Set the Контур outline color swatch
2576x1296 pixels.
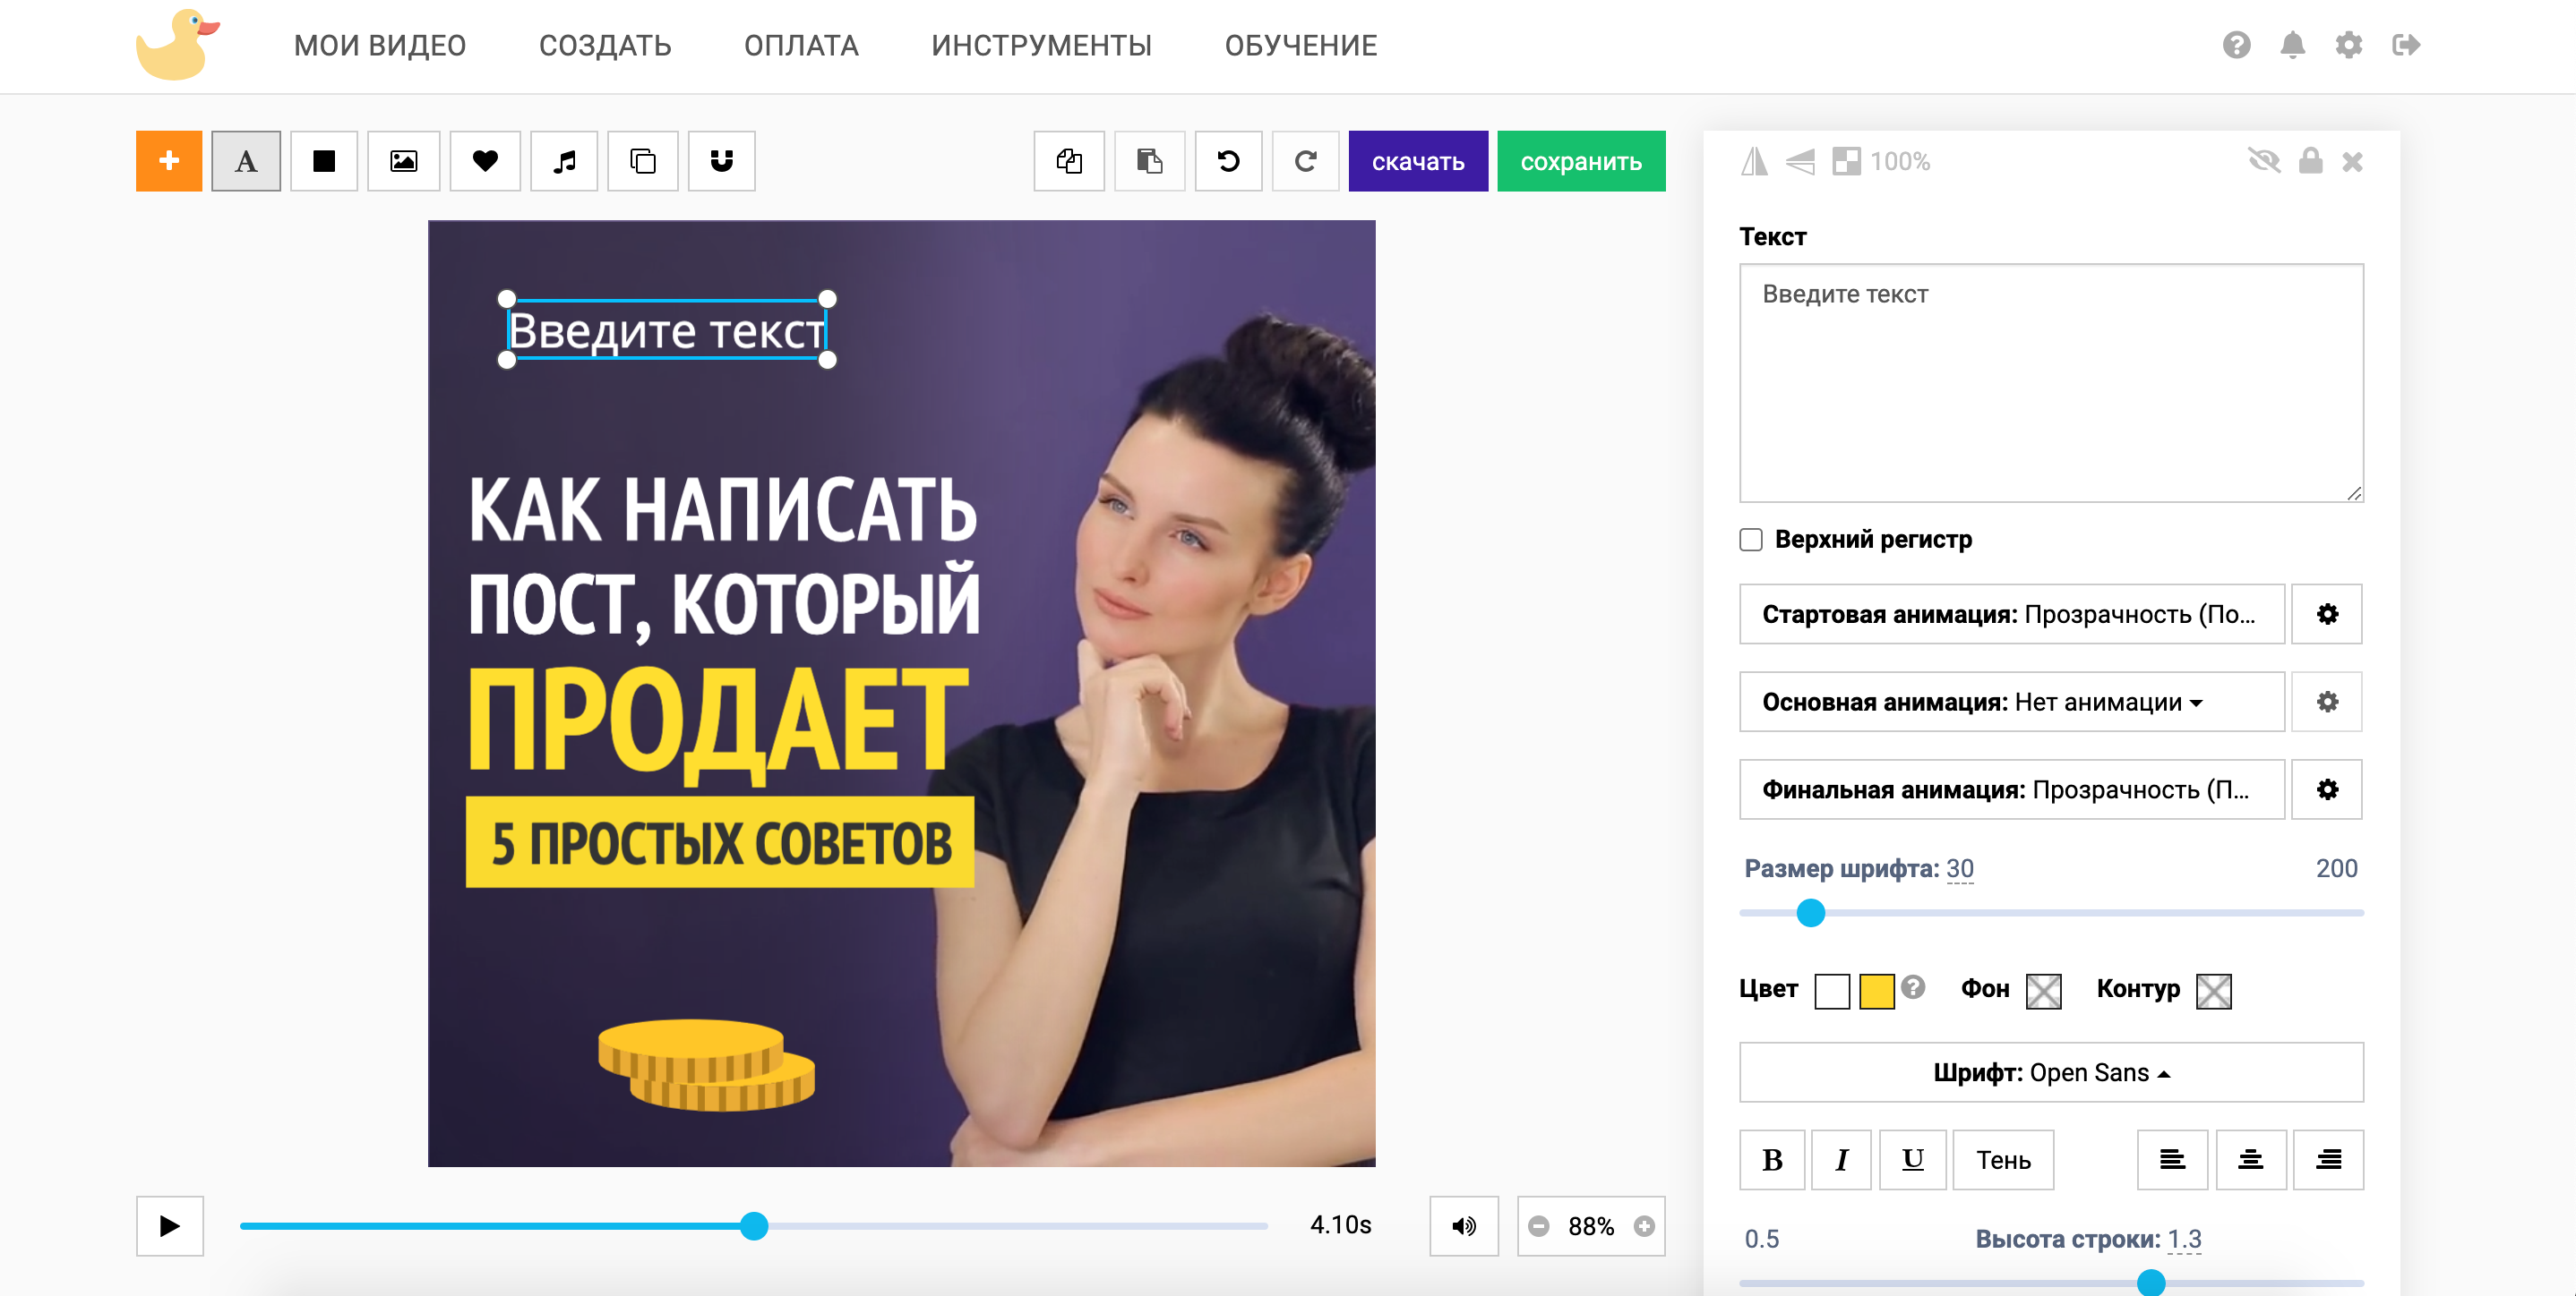[2214, 991]
